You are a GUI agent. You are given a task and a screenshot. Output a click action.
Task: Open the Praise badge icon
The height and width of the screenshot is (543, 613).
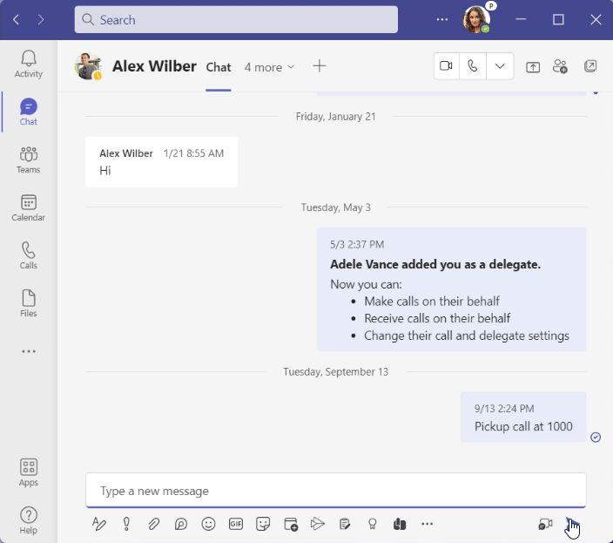372,524
